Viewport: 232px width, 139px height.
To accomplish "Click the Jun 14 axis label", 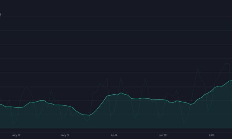I will coord(114,135).
